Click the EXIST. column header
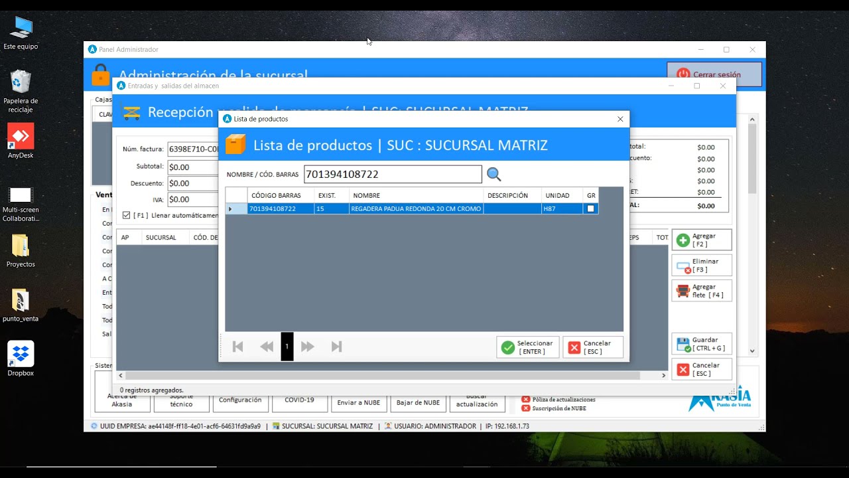Screen dimensions: 849x478 pyautogui.click(x=332, y=195)
